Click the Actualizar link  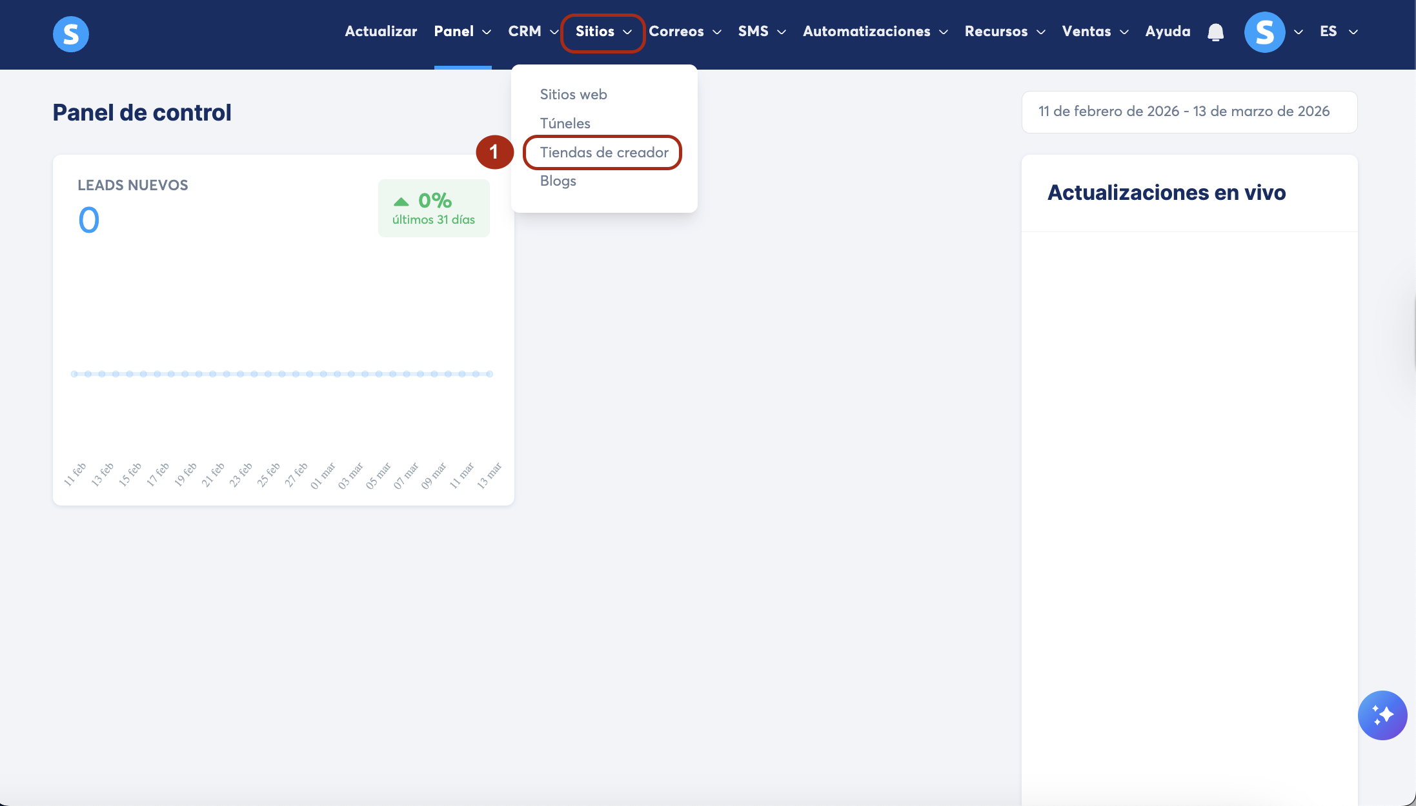pos(381,32)
